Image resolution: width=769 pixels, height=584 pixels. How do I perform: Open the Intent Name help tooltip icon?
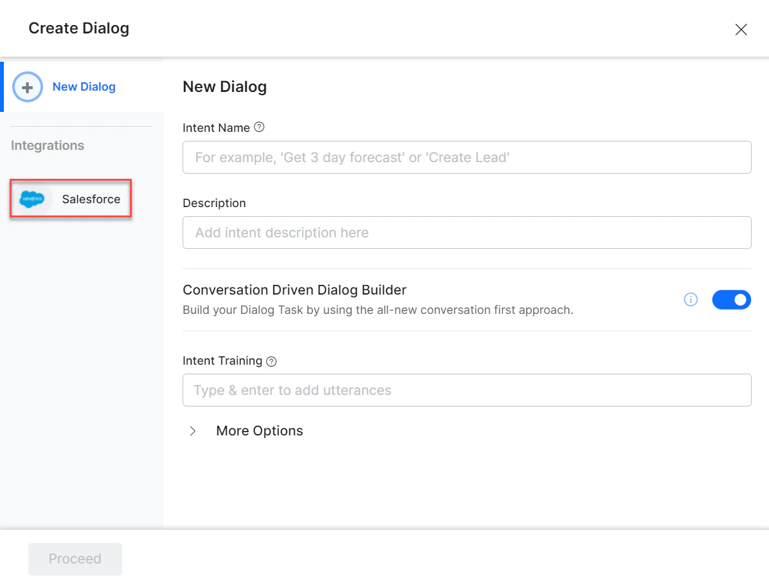[259, 127]
